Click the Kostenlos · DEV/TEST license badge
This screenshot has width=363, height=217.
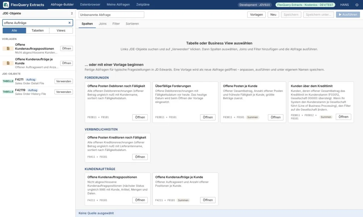(305, 5)
